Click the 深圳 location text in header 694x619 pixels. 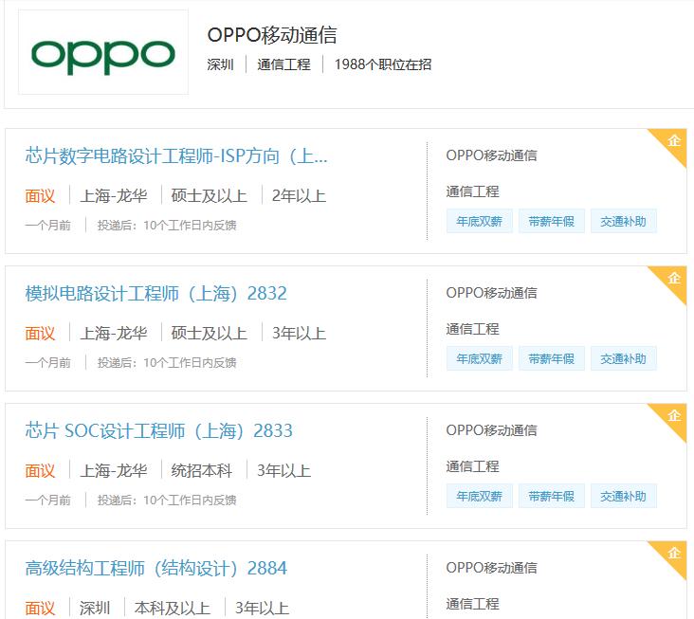pos(220,64)
